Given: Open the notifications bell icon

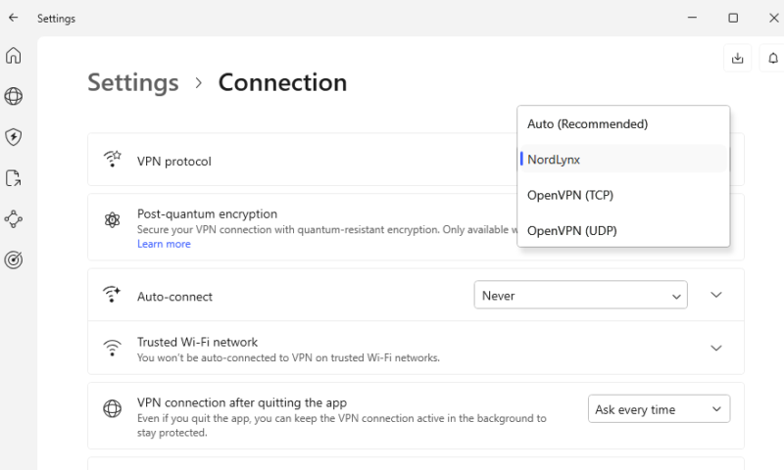Looking at the screenshot, I should tap(773, 59).
